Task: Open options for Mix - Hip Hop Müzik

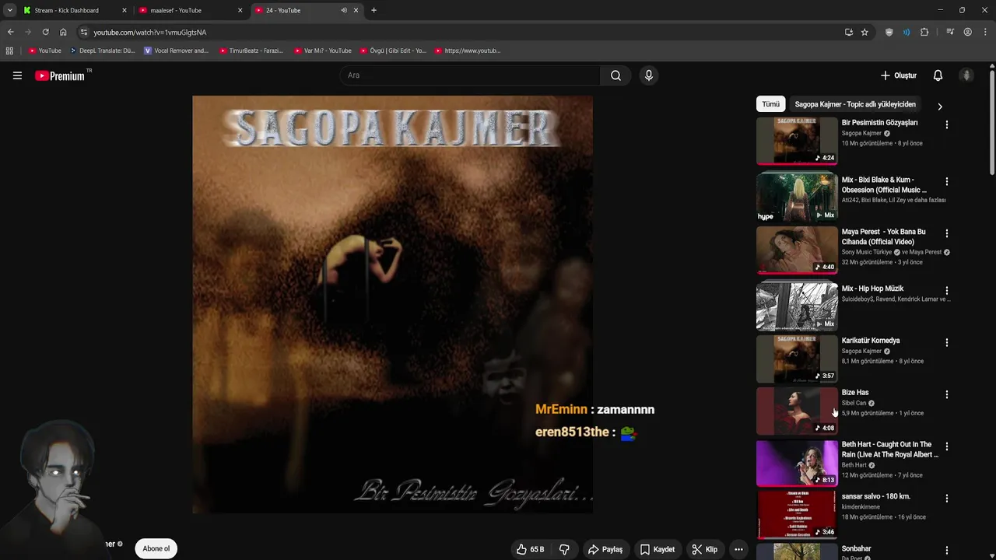Action: tap(946, 290)
